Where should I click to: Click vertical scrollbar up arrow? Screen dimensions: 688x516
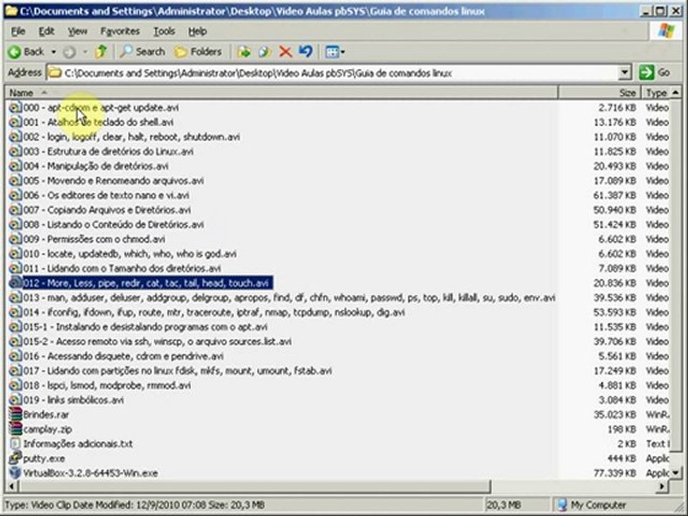[x=676, y=92]
